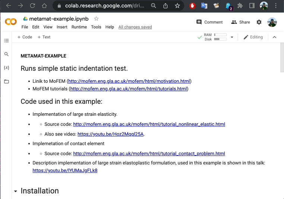The width and height of the screenshot is (284, 199).
Task: Expand the runtime connection dropdown arrow
Action: (x=232, y=37)
